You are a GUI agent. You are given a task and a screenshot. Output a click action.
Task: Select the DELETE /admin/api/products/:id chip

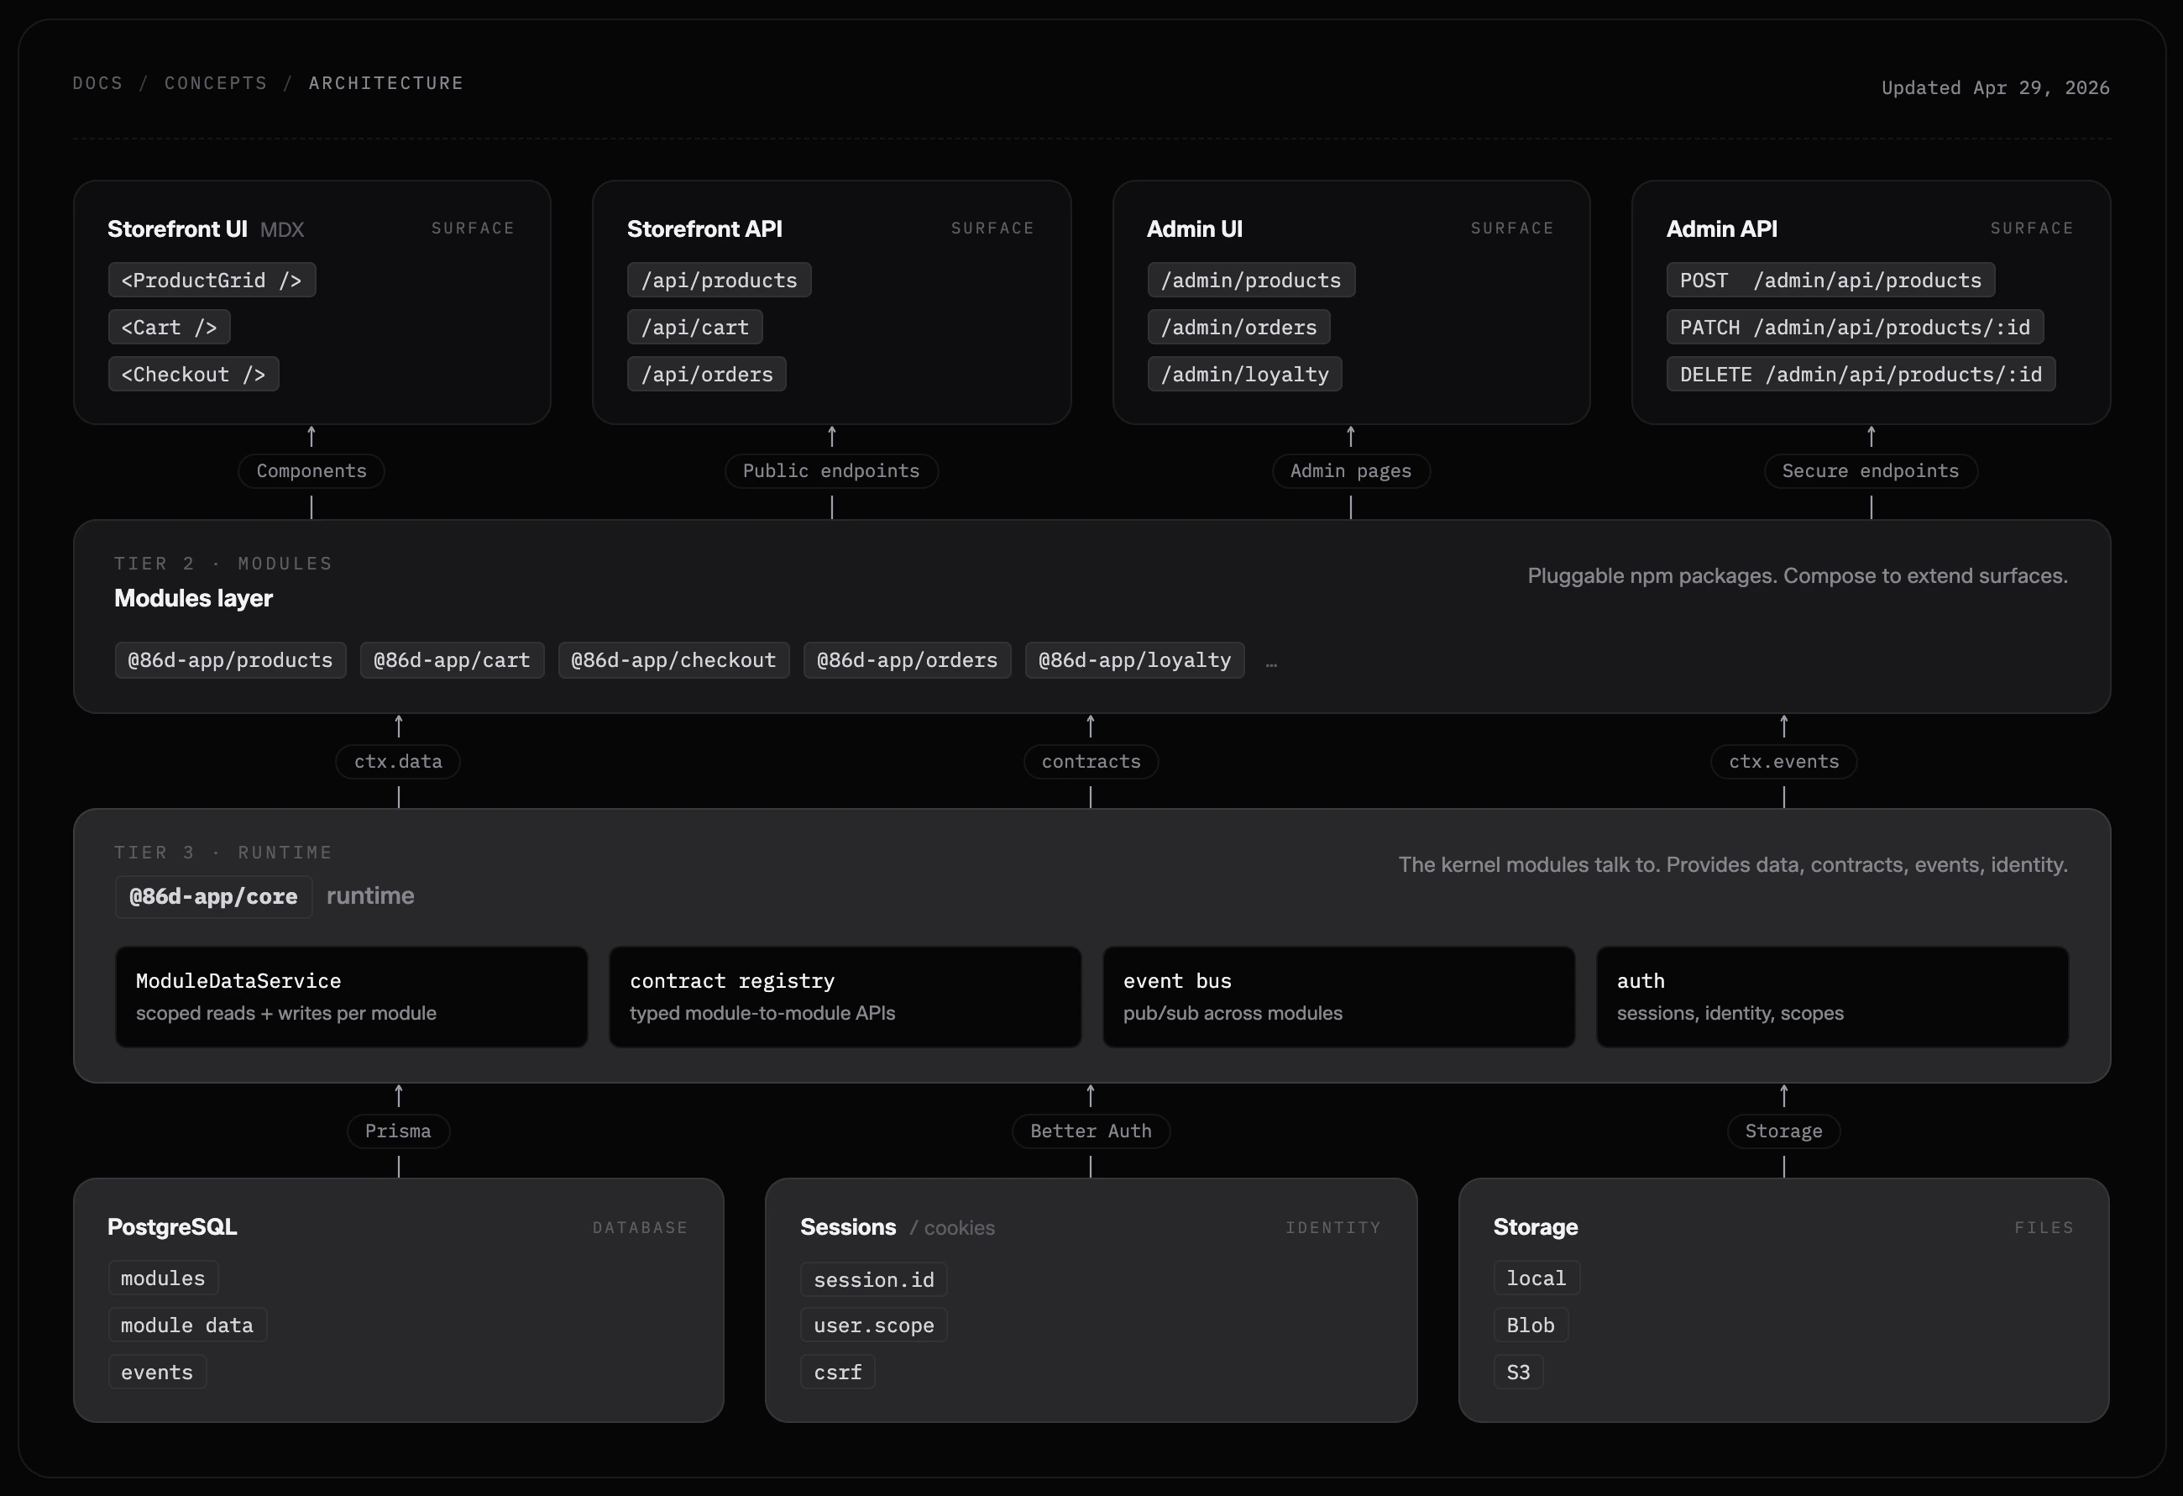click(1861, 374)
